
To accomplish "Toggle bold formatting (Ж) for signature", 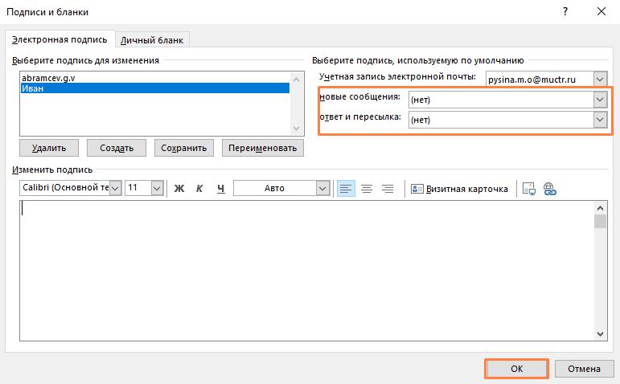I will [179, 188].
